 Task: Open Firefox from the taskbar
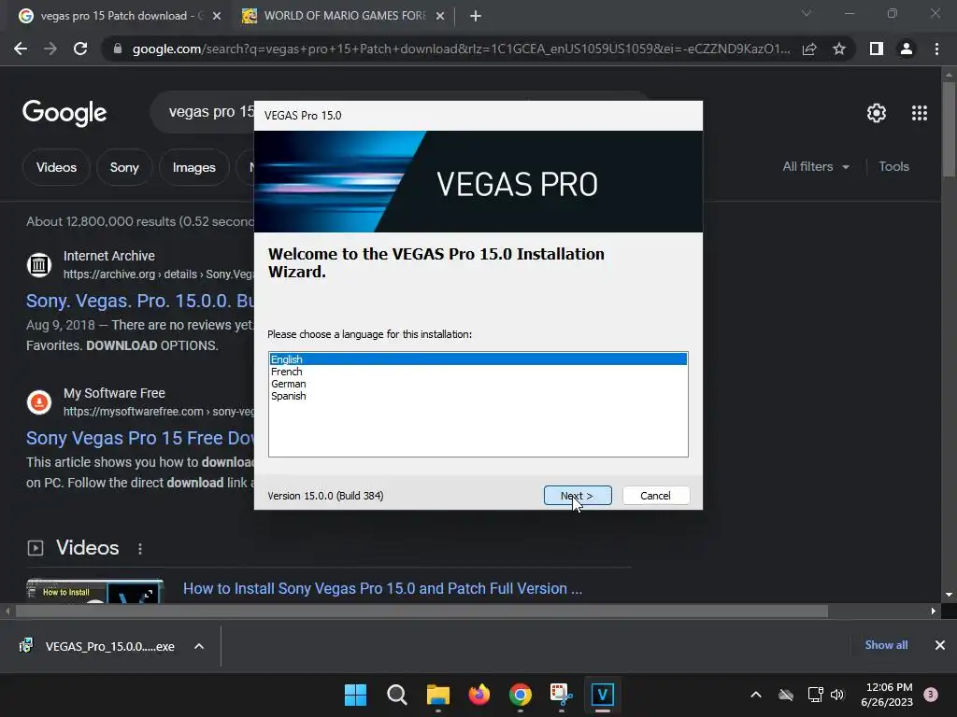point(479,695)
